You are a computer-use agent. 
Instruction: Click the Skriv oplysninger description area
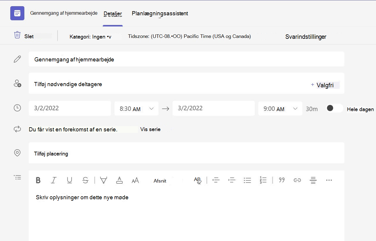pyautogui.click(x=186, y=215)
